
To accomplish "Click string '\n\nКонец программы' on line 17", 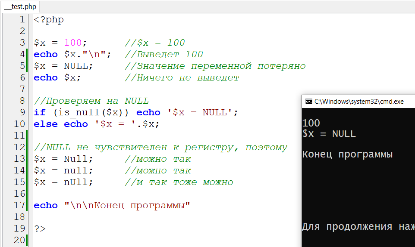I will coord(127,205).
